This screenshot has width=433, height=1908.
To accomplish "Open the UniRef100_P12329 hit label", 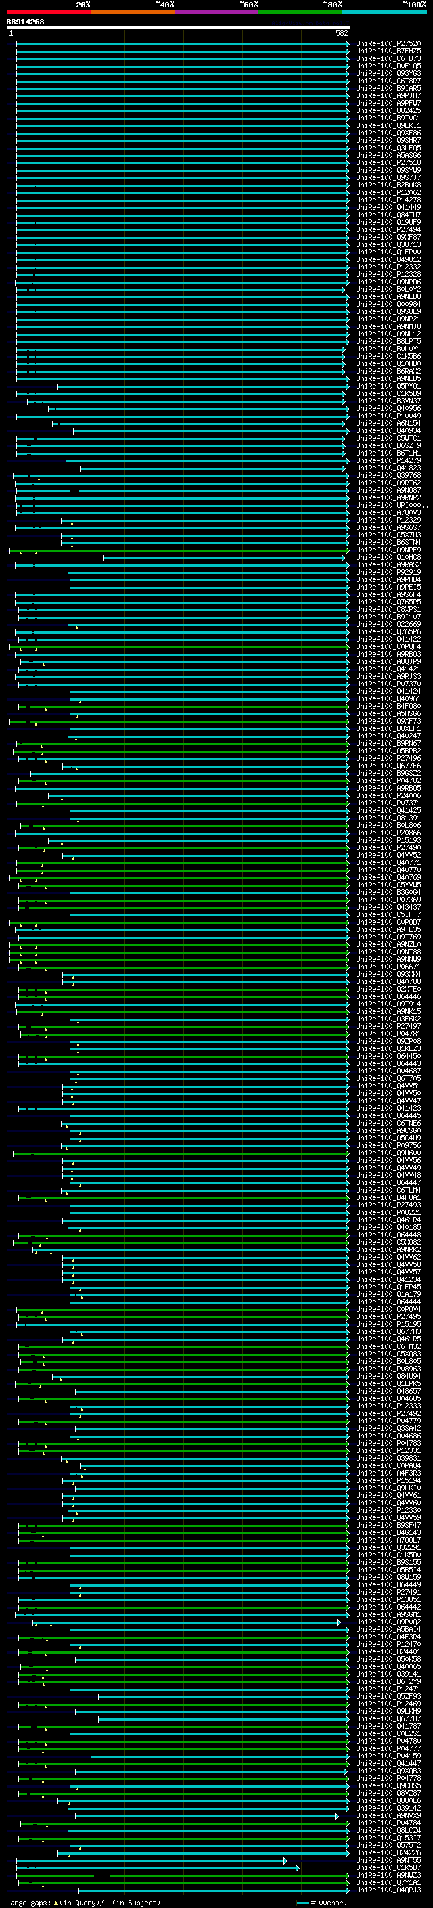I will pyautogui.click(x=388, y=520).
